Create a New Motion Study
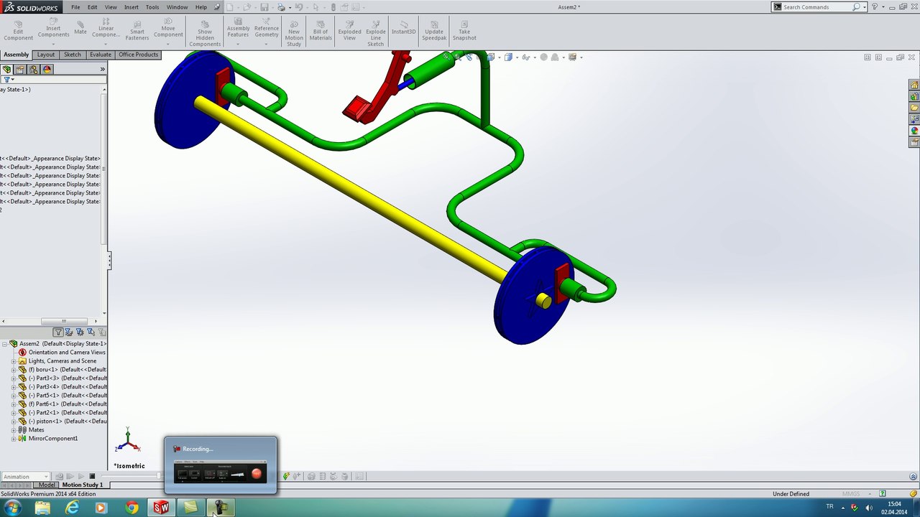The width and height of the screenshot is (920, 517). (294, 33)
